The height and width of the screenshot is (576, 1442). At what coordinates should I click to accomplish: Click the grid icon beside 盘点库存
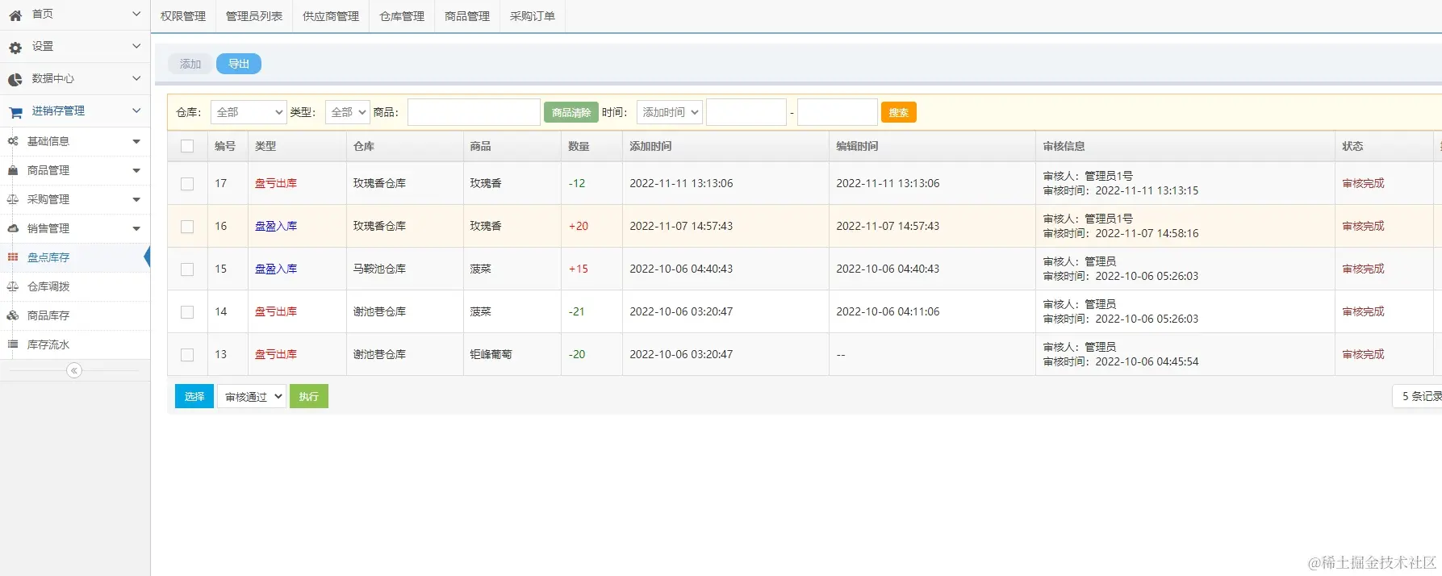tap(13, 257)
